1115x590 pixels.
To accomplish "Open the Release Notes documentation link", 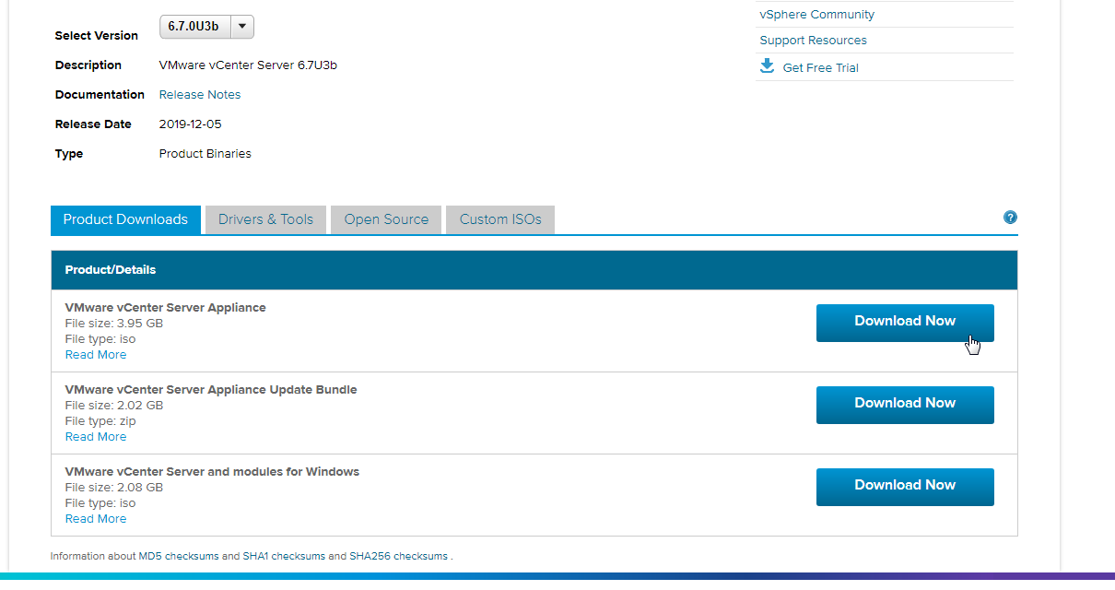I will (x=200, y=95).
